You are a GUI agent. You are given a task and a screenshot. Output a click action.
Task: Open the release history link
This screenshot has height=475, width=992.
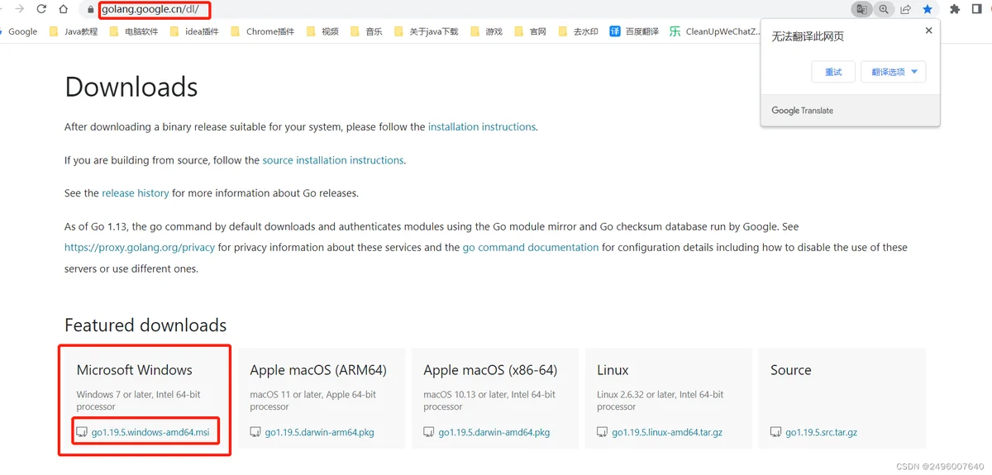136,192
